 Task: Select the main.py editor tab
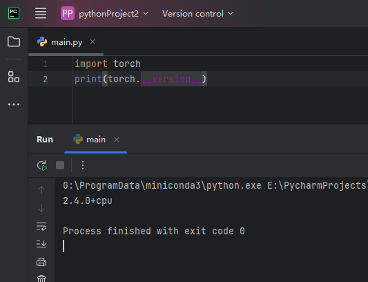click(x=60, y=42)
